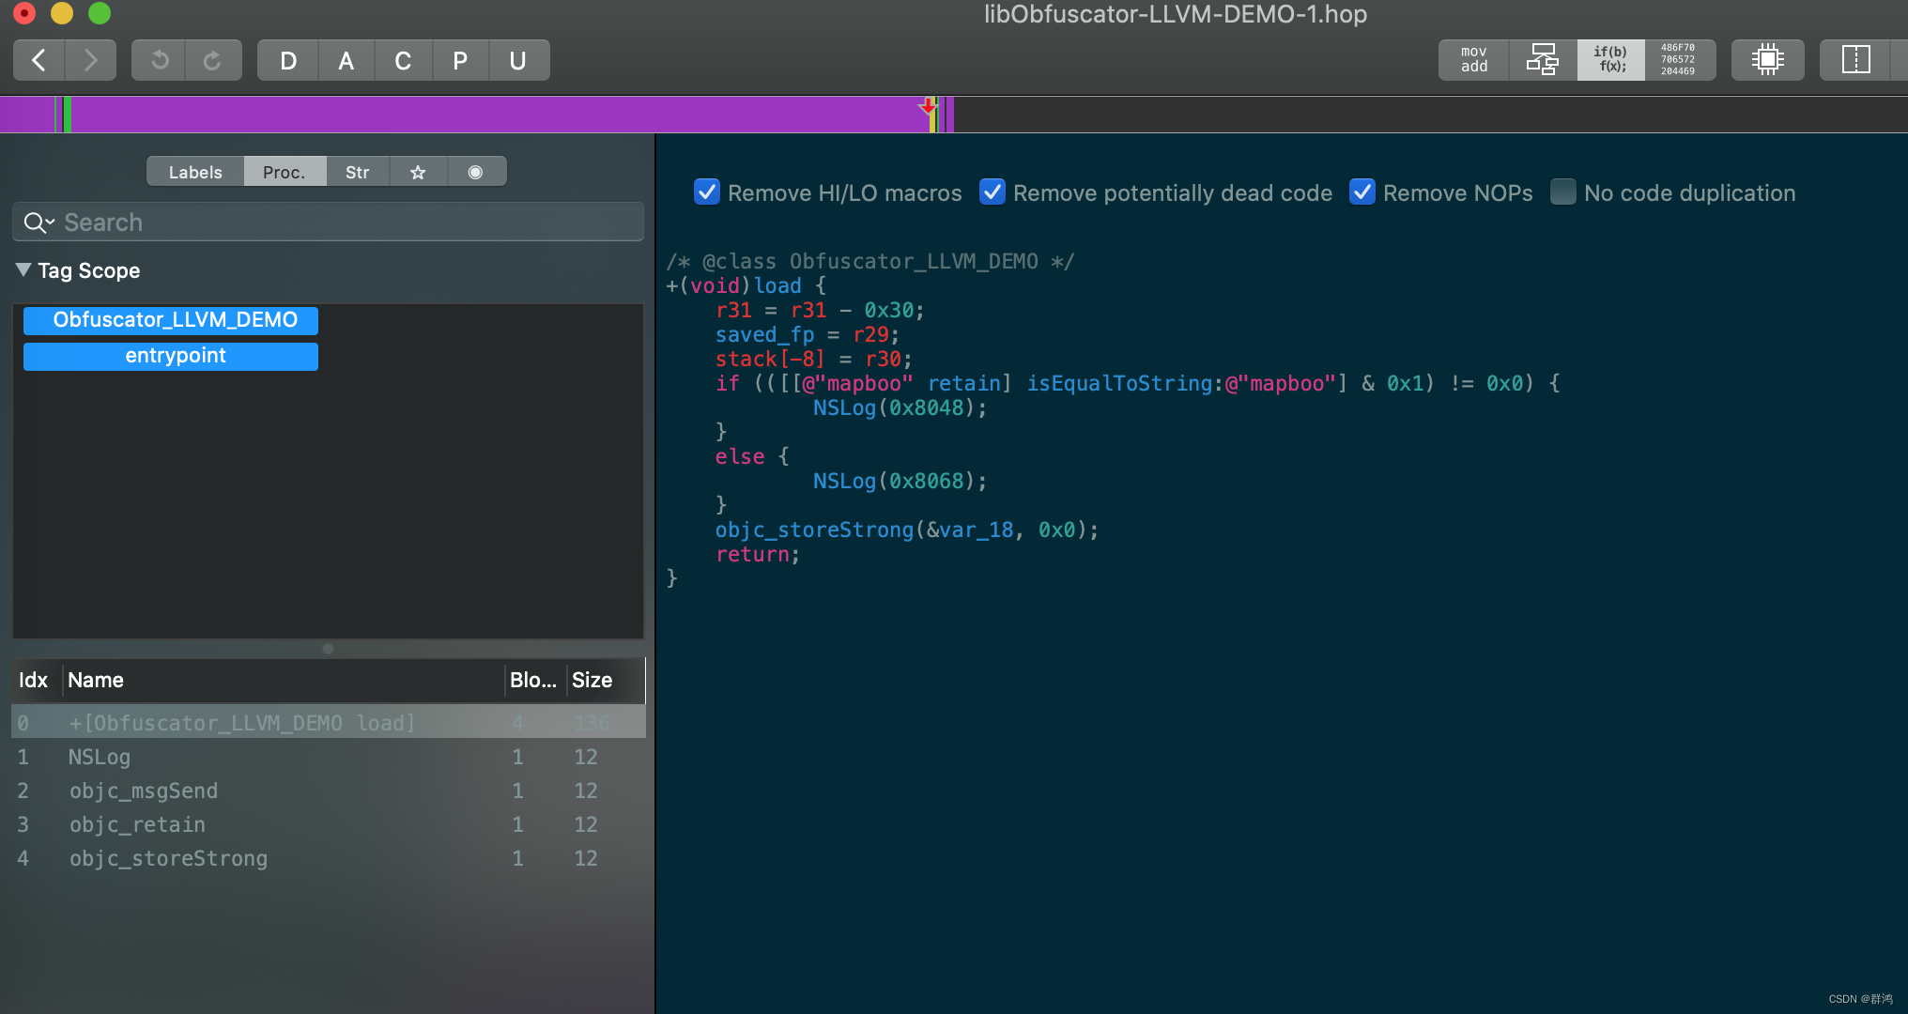This screenshot has height=1014, width=1908.
Task: Open the search options magnifier dropdown
Action: tap(39, 223)
